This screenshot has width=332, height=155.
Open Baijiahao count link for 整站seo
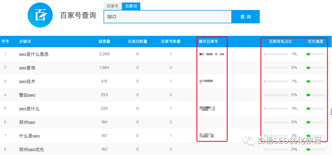(171, 95)
